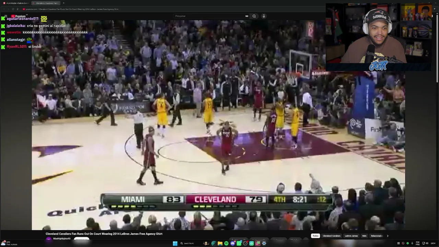Open the weather widget showing 23°C
Screen dimensions: 439x247
tap(10, 243)
